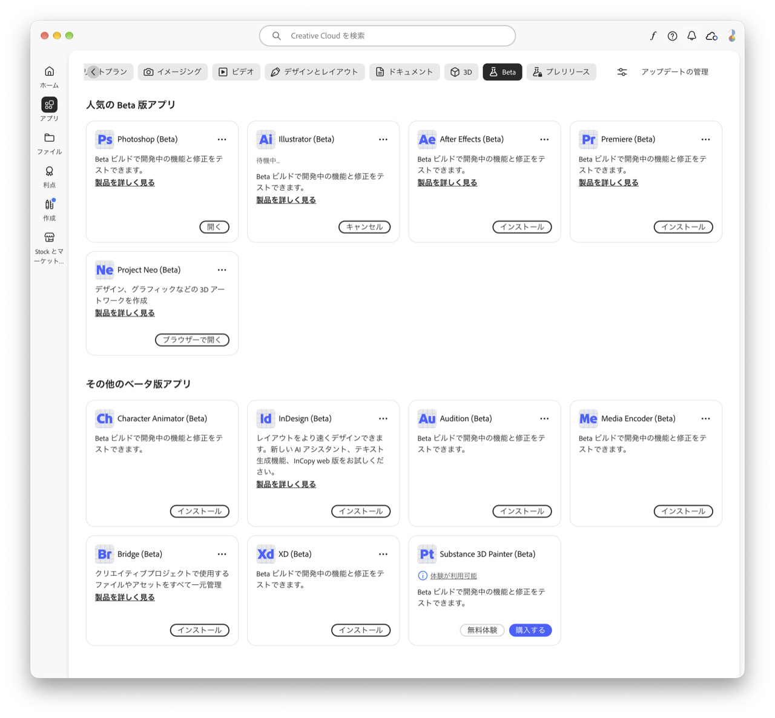Open 体験が利用可能 link on Substance 3D Painter

(x=453, y=576)
